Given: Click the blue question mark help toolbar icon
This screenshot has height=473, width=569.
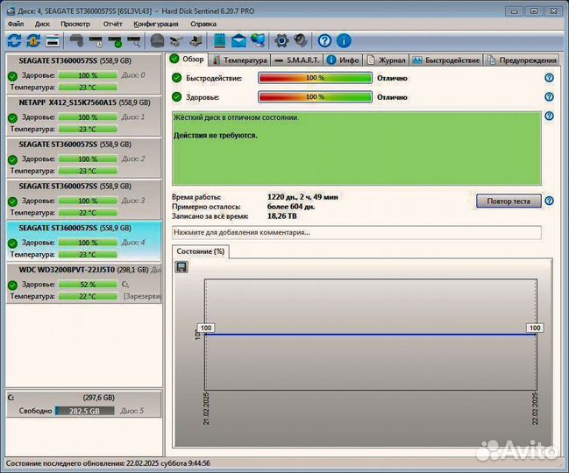Looking at the screenshot, I should (x=324, y=40).
